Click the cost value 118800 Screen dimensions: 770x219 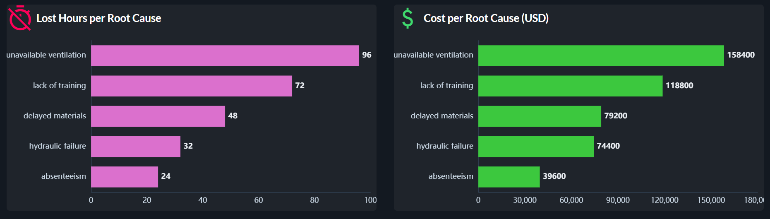pos(679,85)
